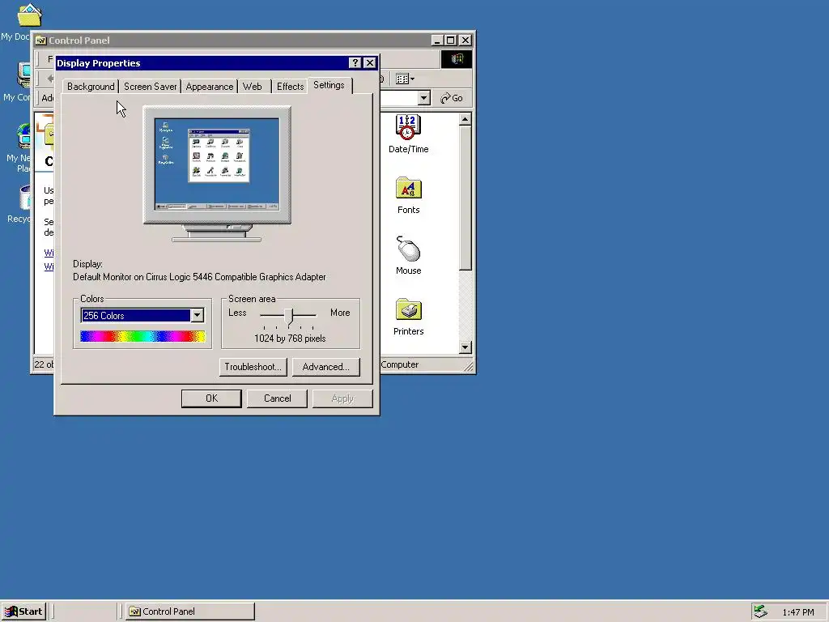The width and height of the screenshot is (829, 622).
Task: Click the Help question mark button
Action: 355,63
